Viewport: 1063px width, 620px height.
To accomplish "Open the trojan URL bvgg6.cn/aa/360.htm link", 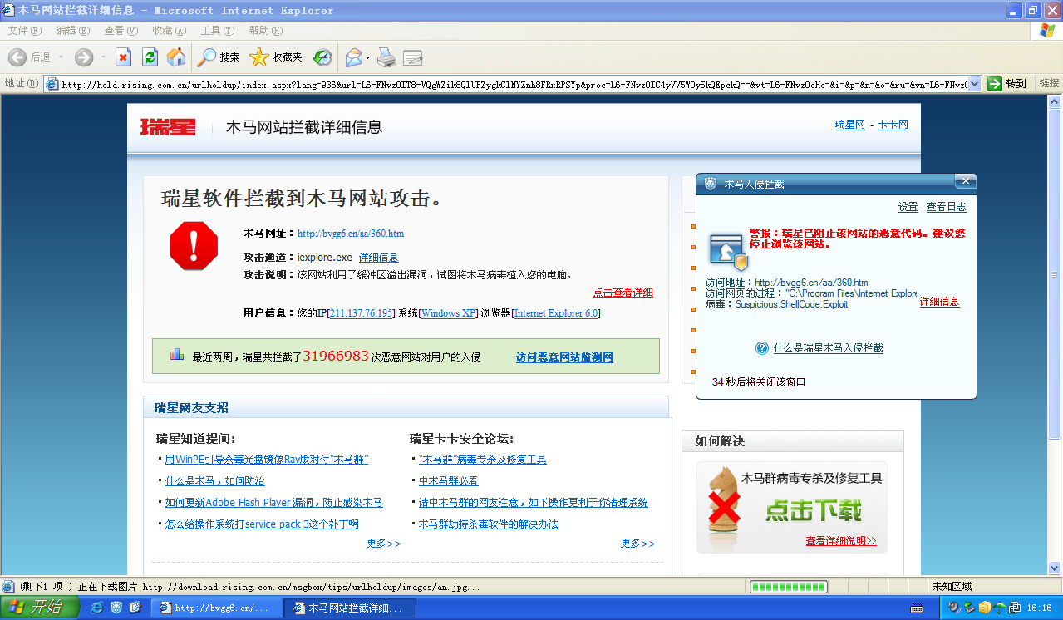I will pos(351,234).
